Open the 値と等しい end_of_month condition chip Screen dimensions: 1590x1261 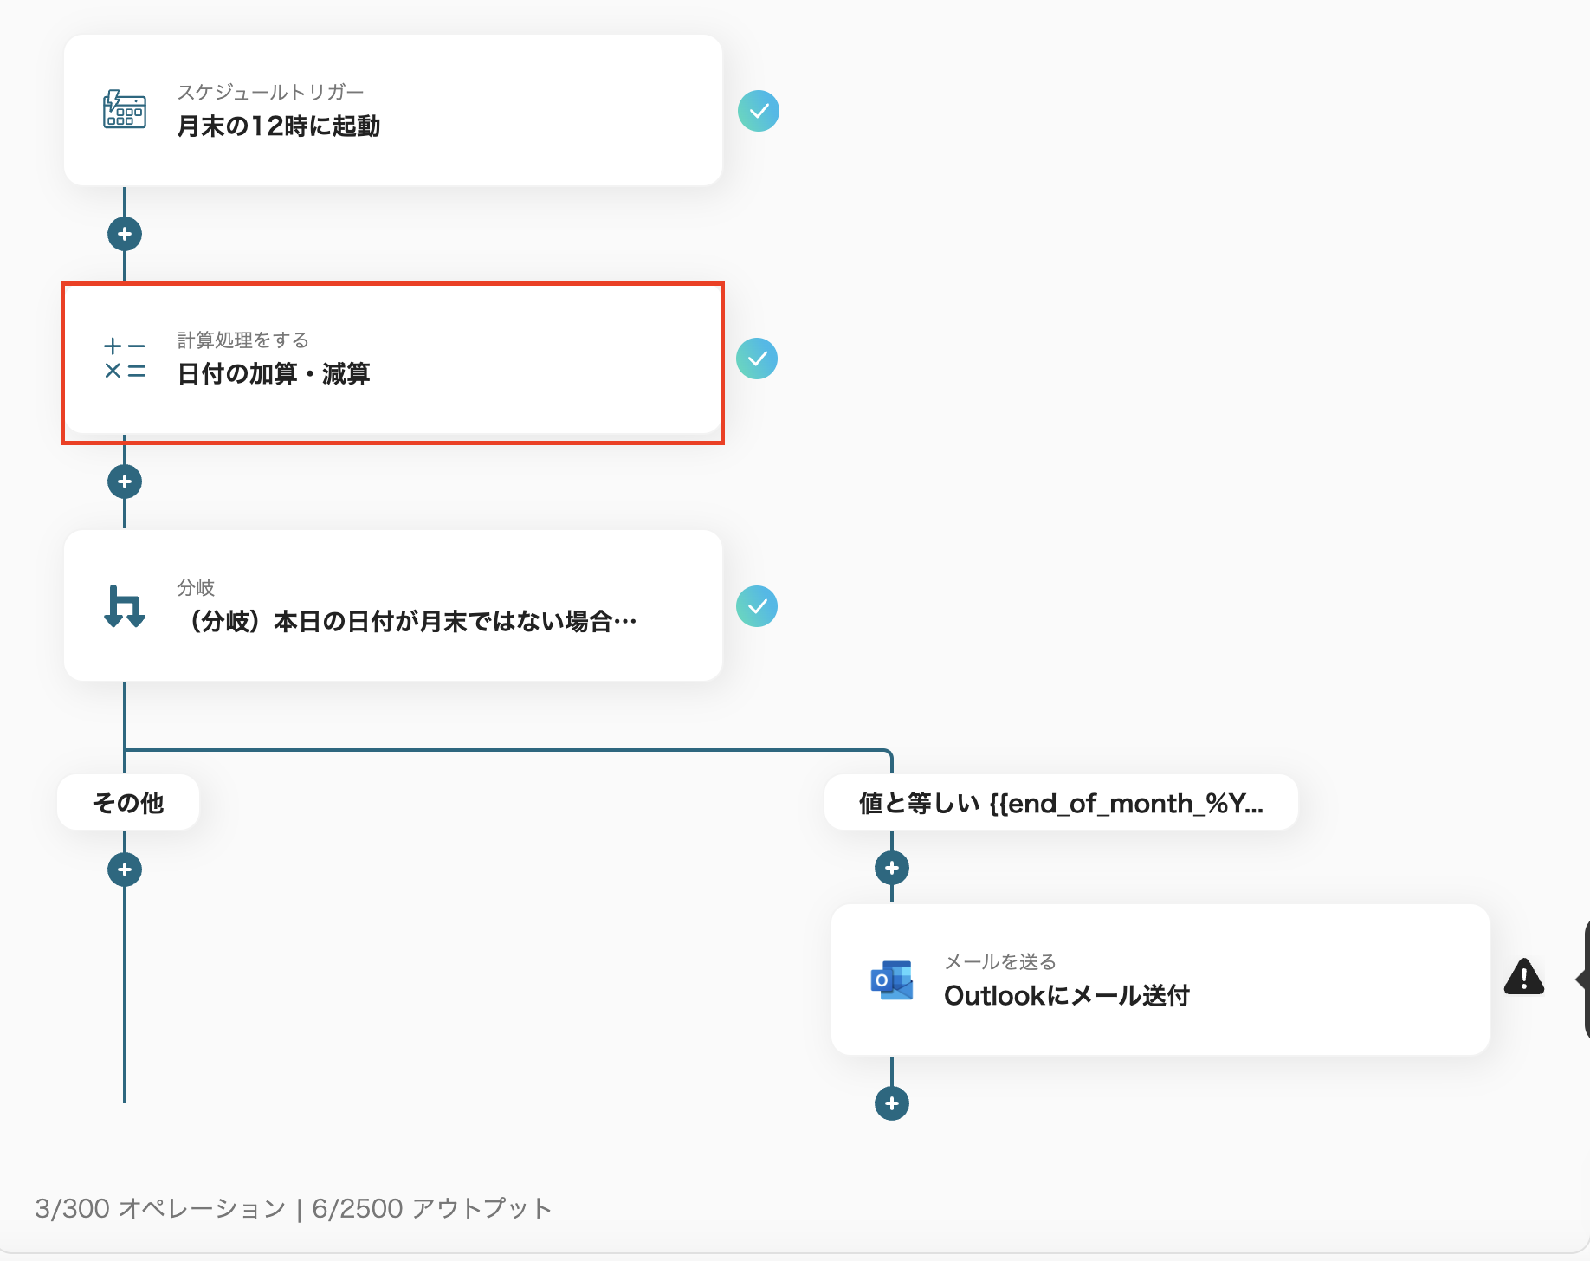(x=1062, y=802)
